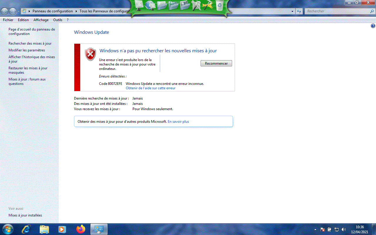Open the address bar history dropdown

(292, 11)
